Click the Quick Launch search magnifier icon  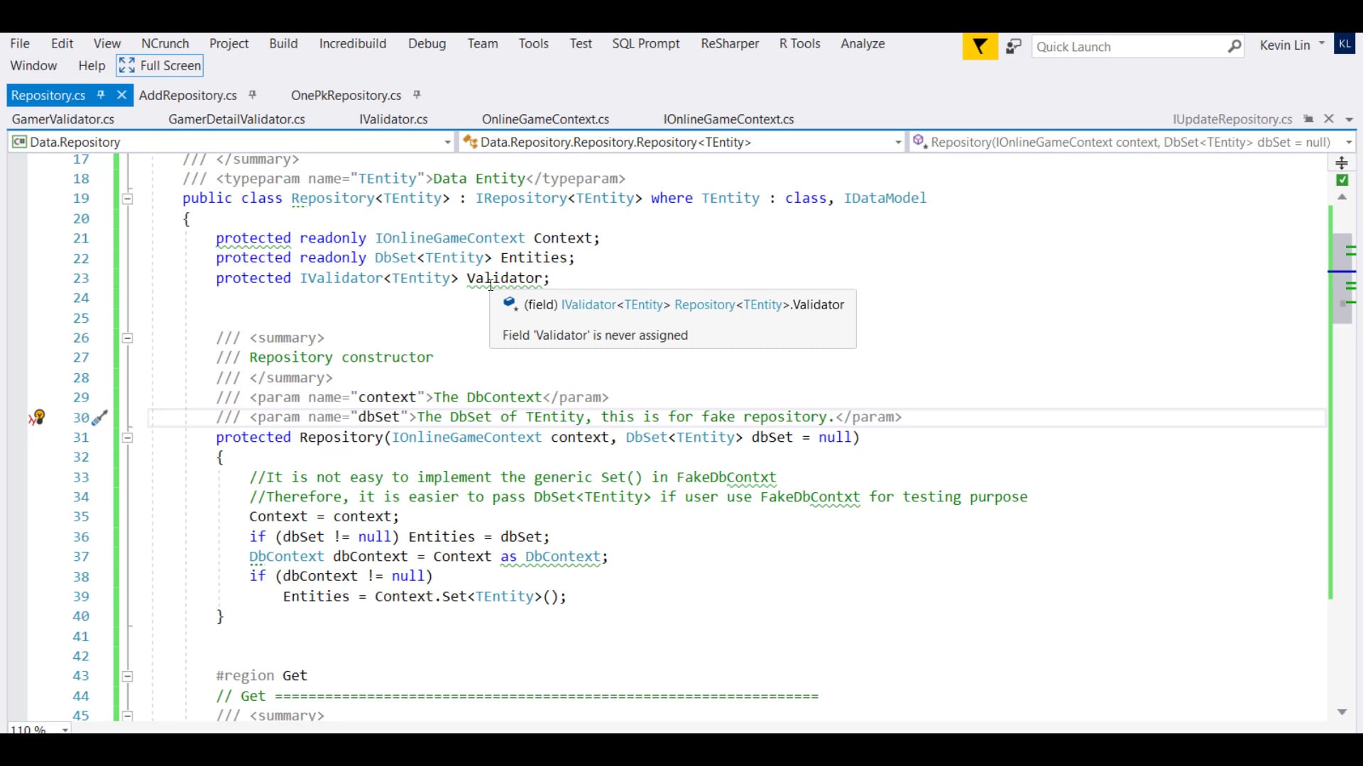[1235, 47]
